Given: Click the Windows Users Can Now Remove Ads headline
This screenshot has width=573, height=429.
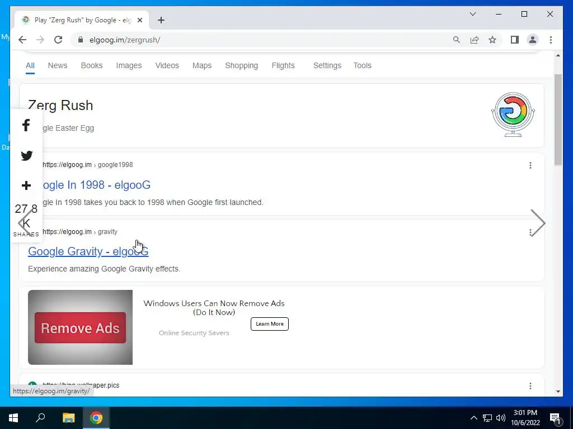Looking at the screenshot, I should 214,308.
